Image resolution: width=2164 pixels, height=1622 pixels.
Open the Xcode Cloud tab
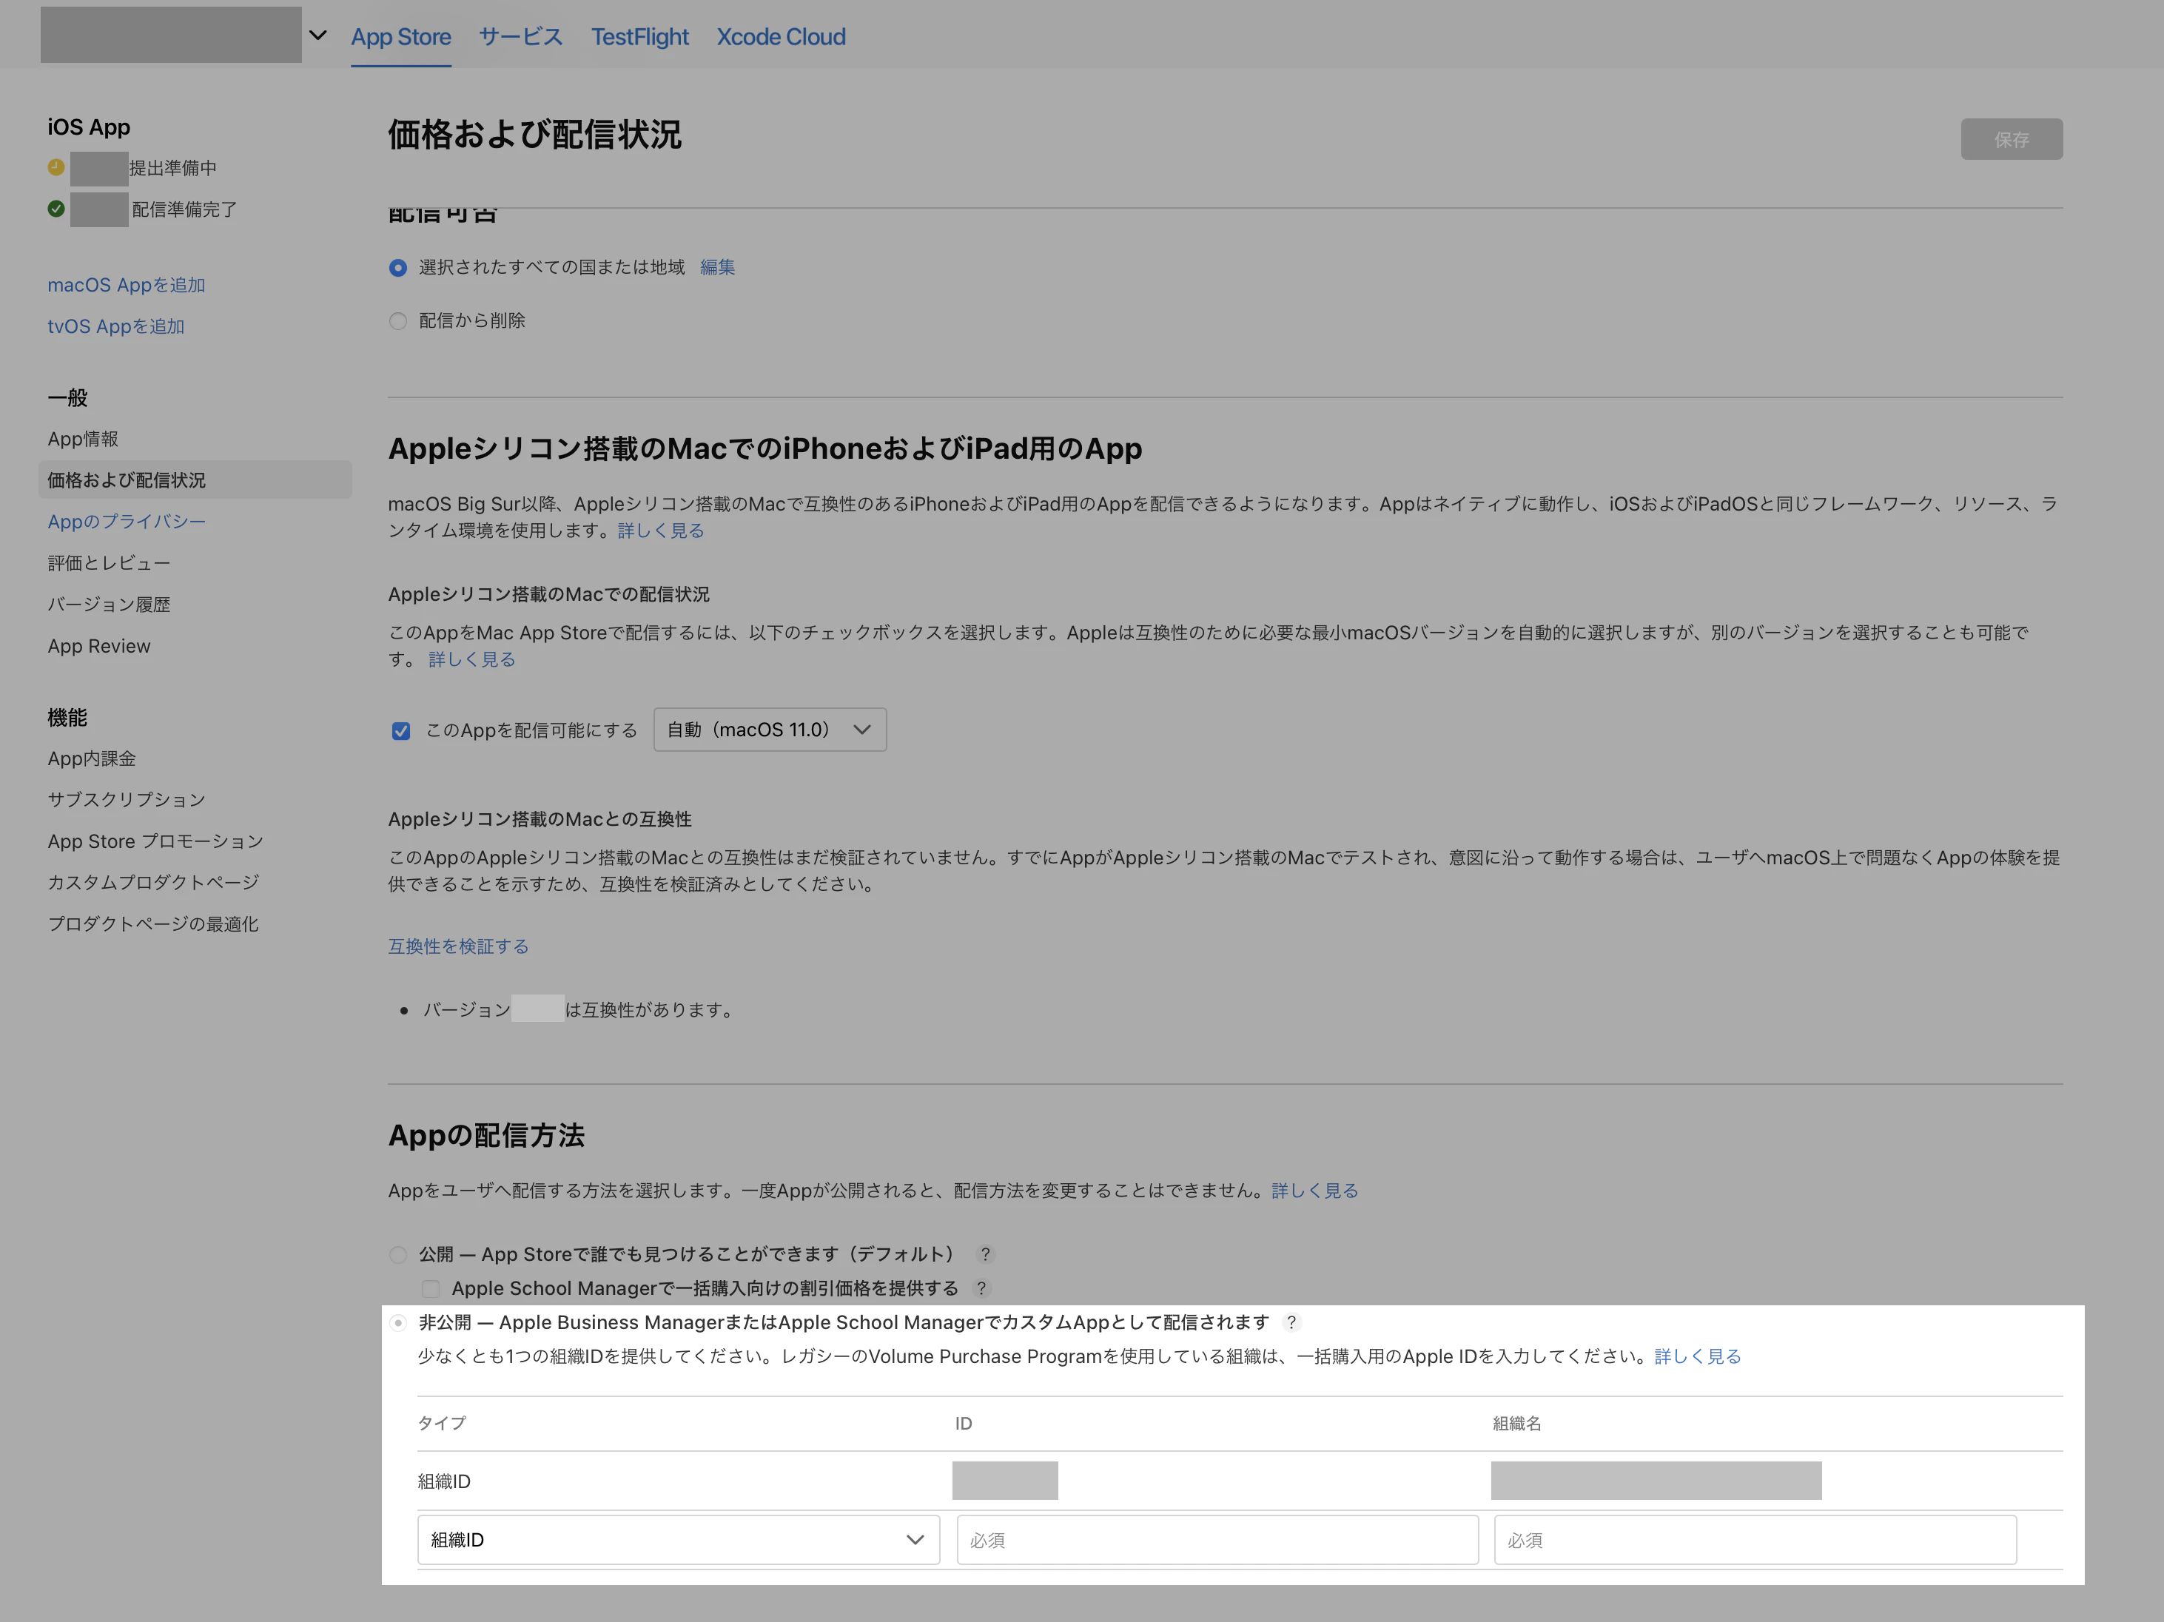tap(781, 37)
